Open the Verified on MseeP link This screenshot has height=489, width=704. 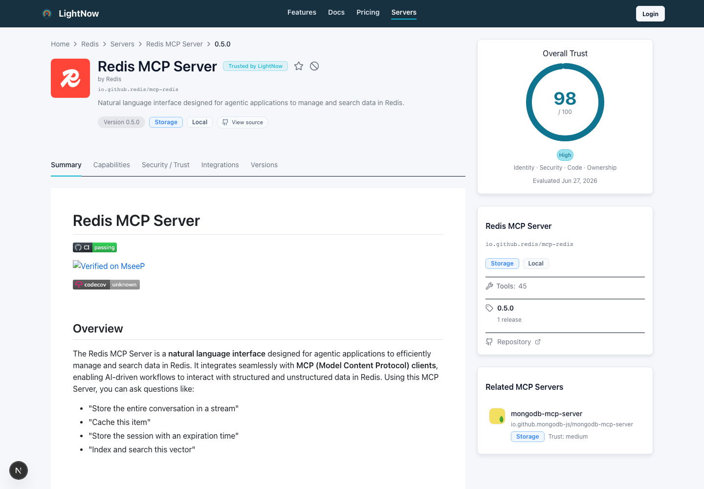click(x=109, y=266)
